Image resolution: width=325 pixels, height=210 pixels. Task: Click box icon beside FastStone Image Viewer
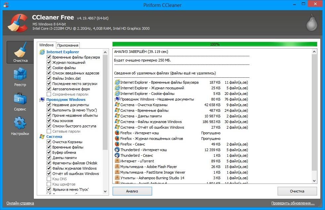[117, 172]
